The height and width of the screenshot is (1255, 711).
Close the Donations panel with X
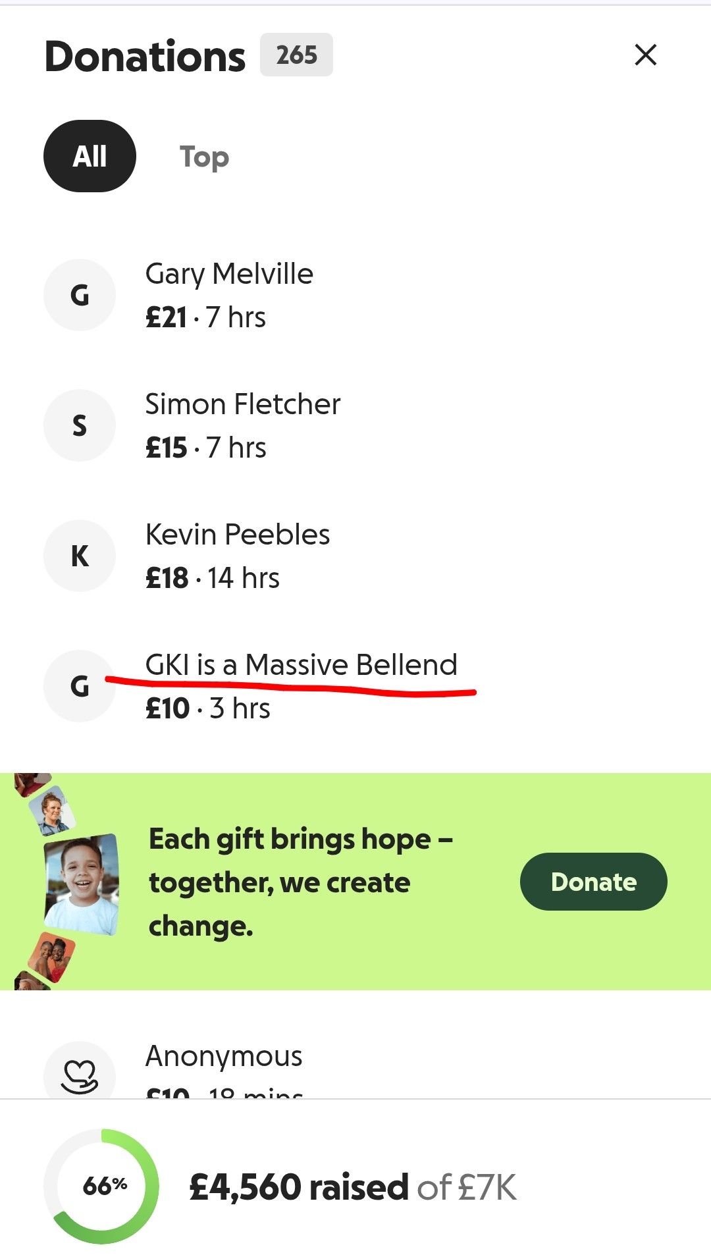pos(645,55)
